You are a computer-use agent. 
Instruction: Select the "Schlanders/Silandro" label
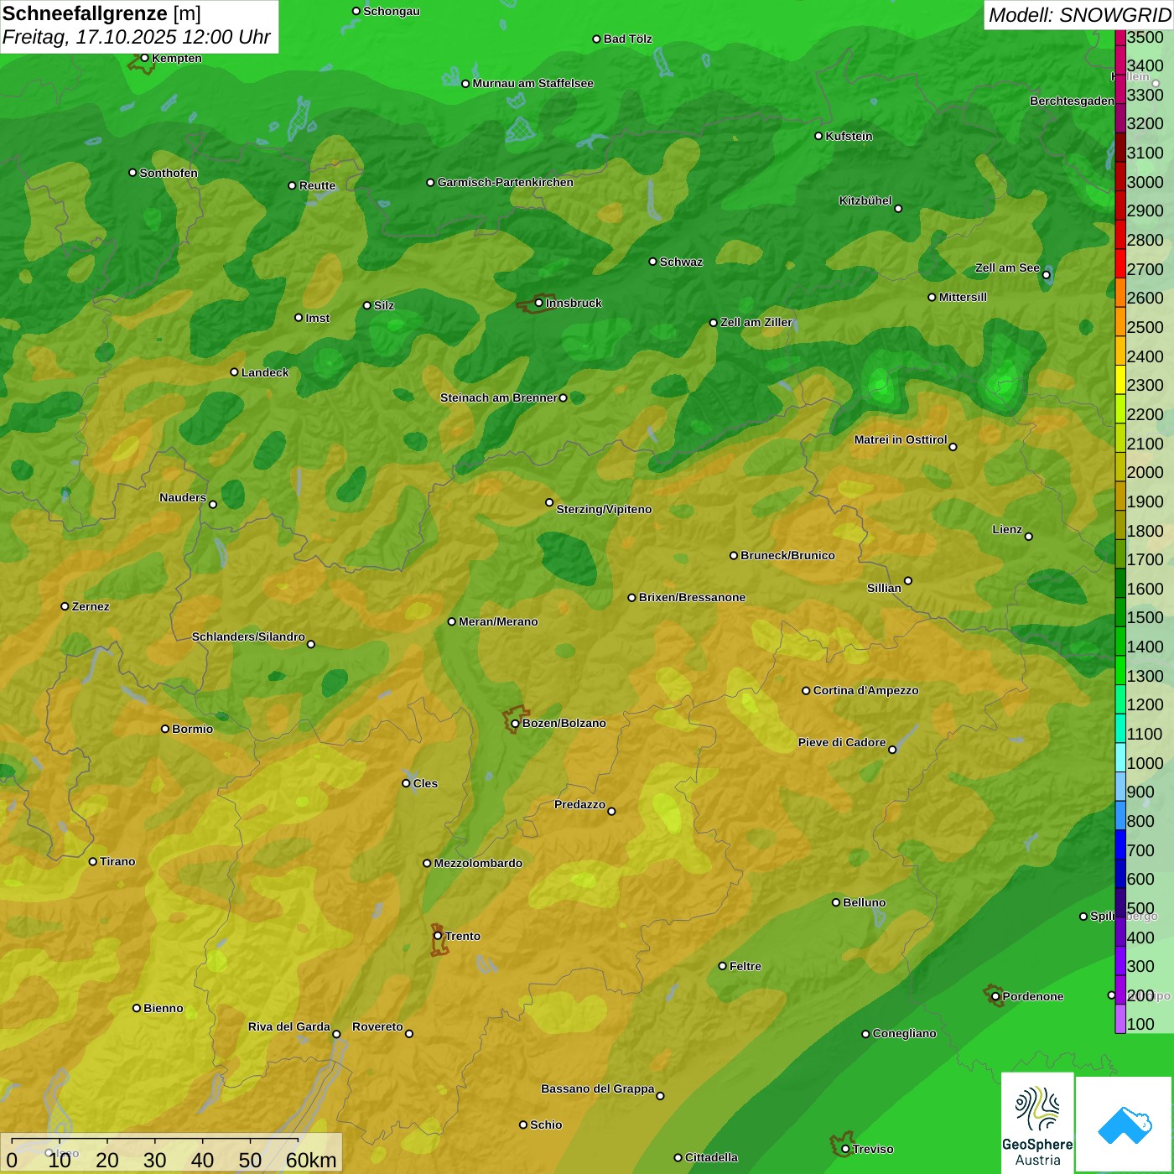248,636
